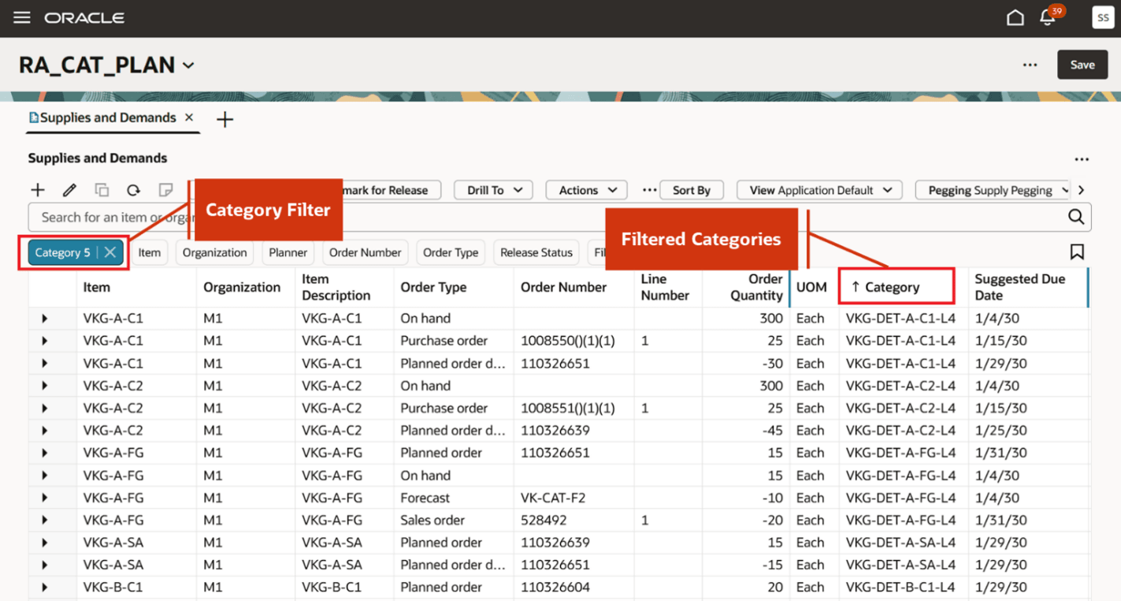
Task: Click the search input field
Action: 548,217
